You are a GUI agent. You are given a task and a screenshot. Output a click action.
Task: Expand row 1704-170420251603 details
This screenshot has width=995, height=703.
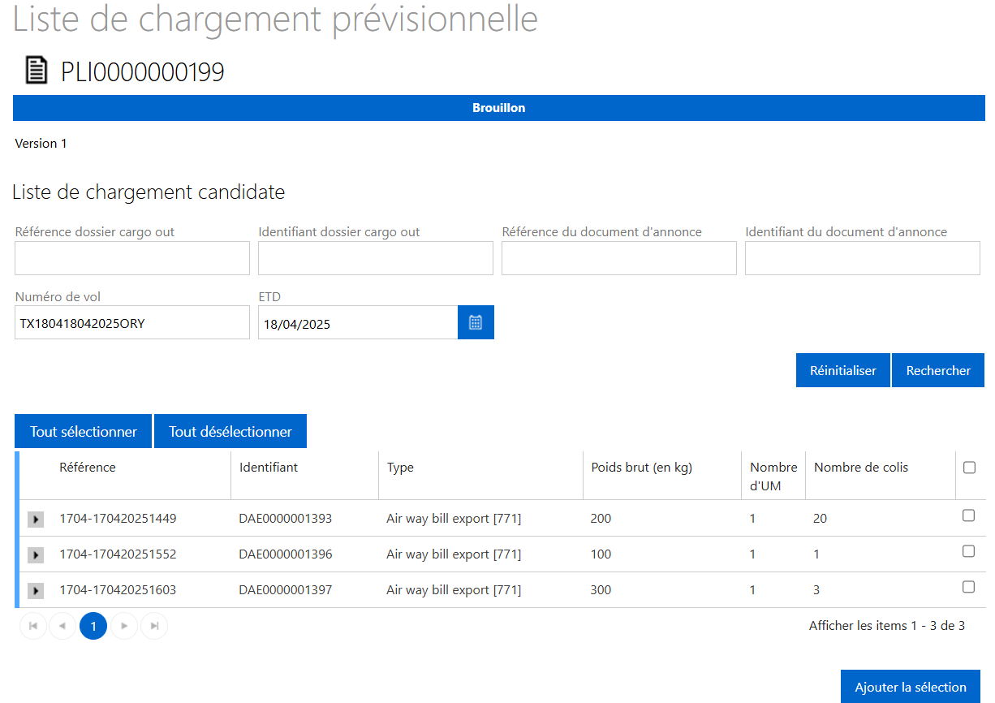pyautogui.click(x=36, y=591)
